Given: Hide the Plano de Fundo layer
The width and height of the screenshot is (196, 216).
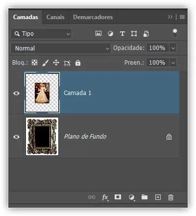Looking at the screenshot, I should point(16,137).
